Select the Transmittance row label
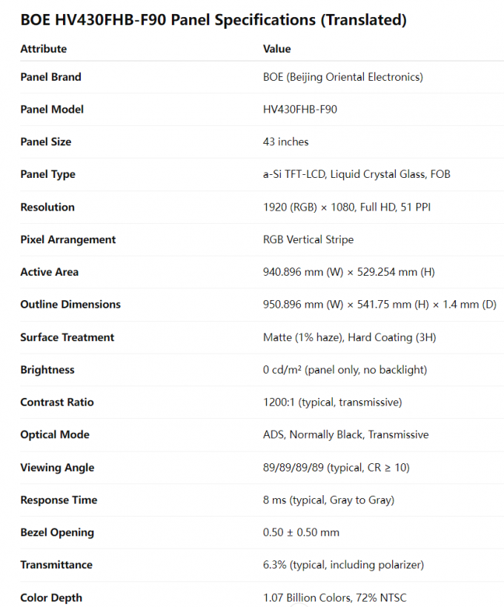 [x=56, y=565]
